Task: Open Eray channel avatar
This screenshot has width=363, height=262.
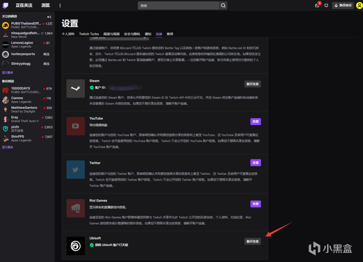Action: point(6,119)
